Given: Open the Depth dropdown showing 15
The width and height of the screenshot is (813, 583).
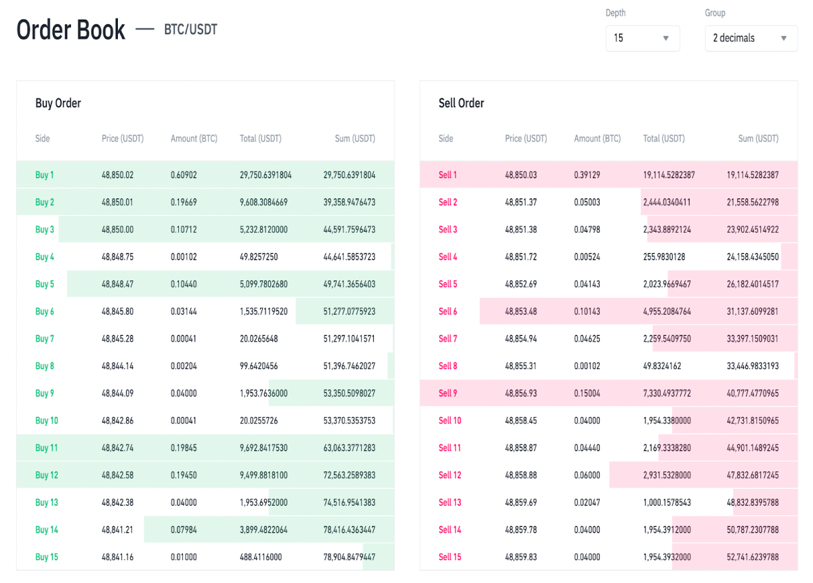Looking at the screenshot, I should 642,38.
